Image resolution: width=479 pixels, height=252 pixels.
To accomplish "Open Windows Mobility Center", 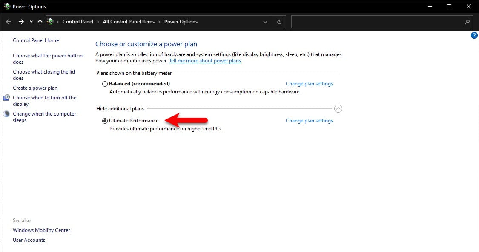I will (x=41, y=230).
